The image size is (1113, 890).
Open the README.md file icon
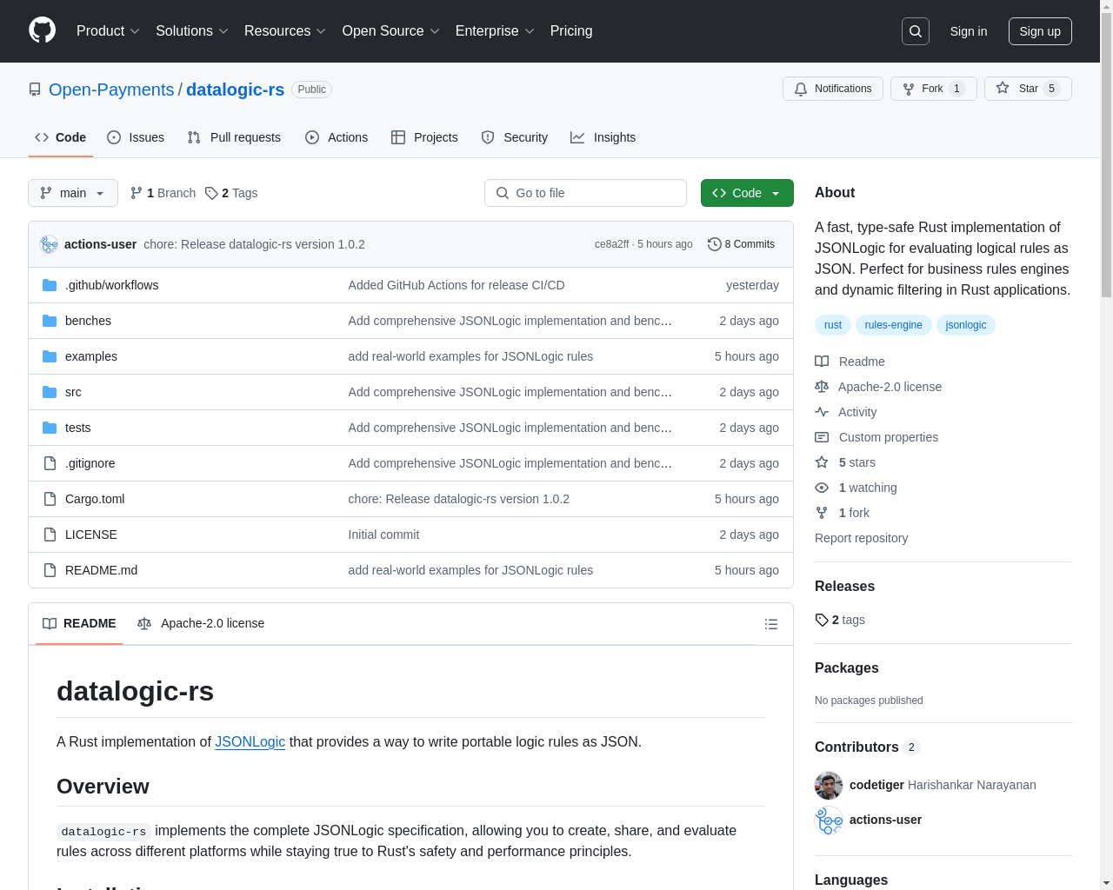(x=50, y=570)
